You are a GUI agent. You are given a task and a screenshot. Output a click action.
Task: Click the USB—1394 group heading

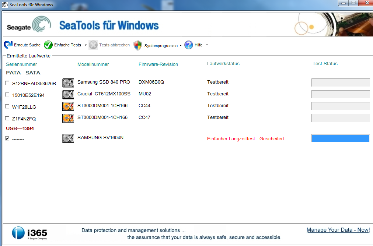20,129
